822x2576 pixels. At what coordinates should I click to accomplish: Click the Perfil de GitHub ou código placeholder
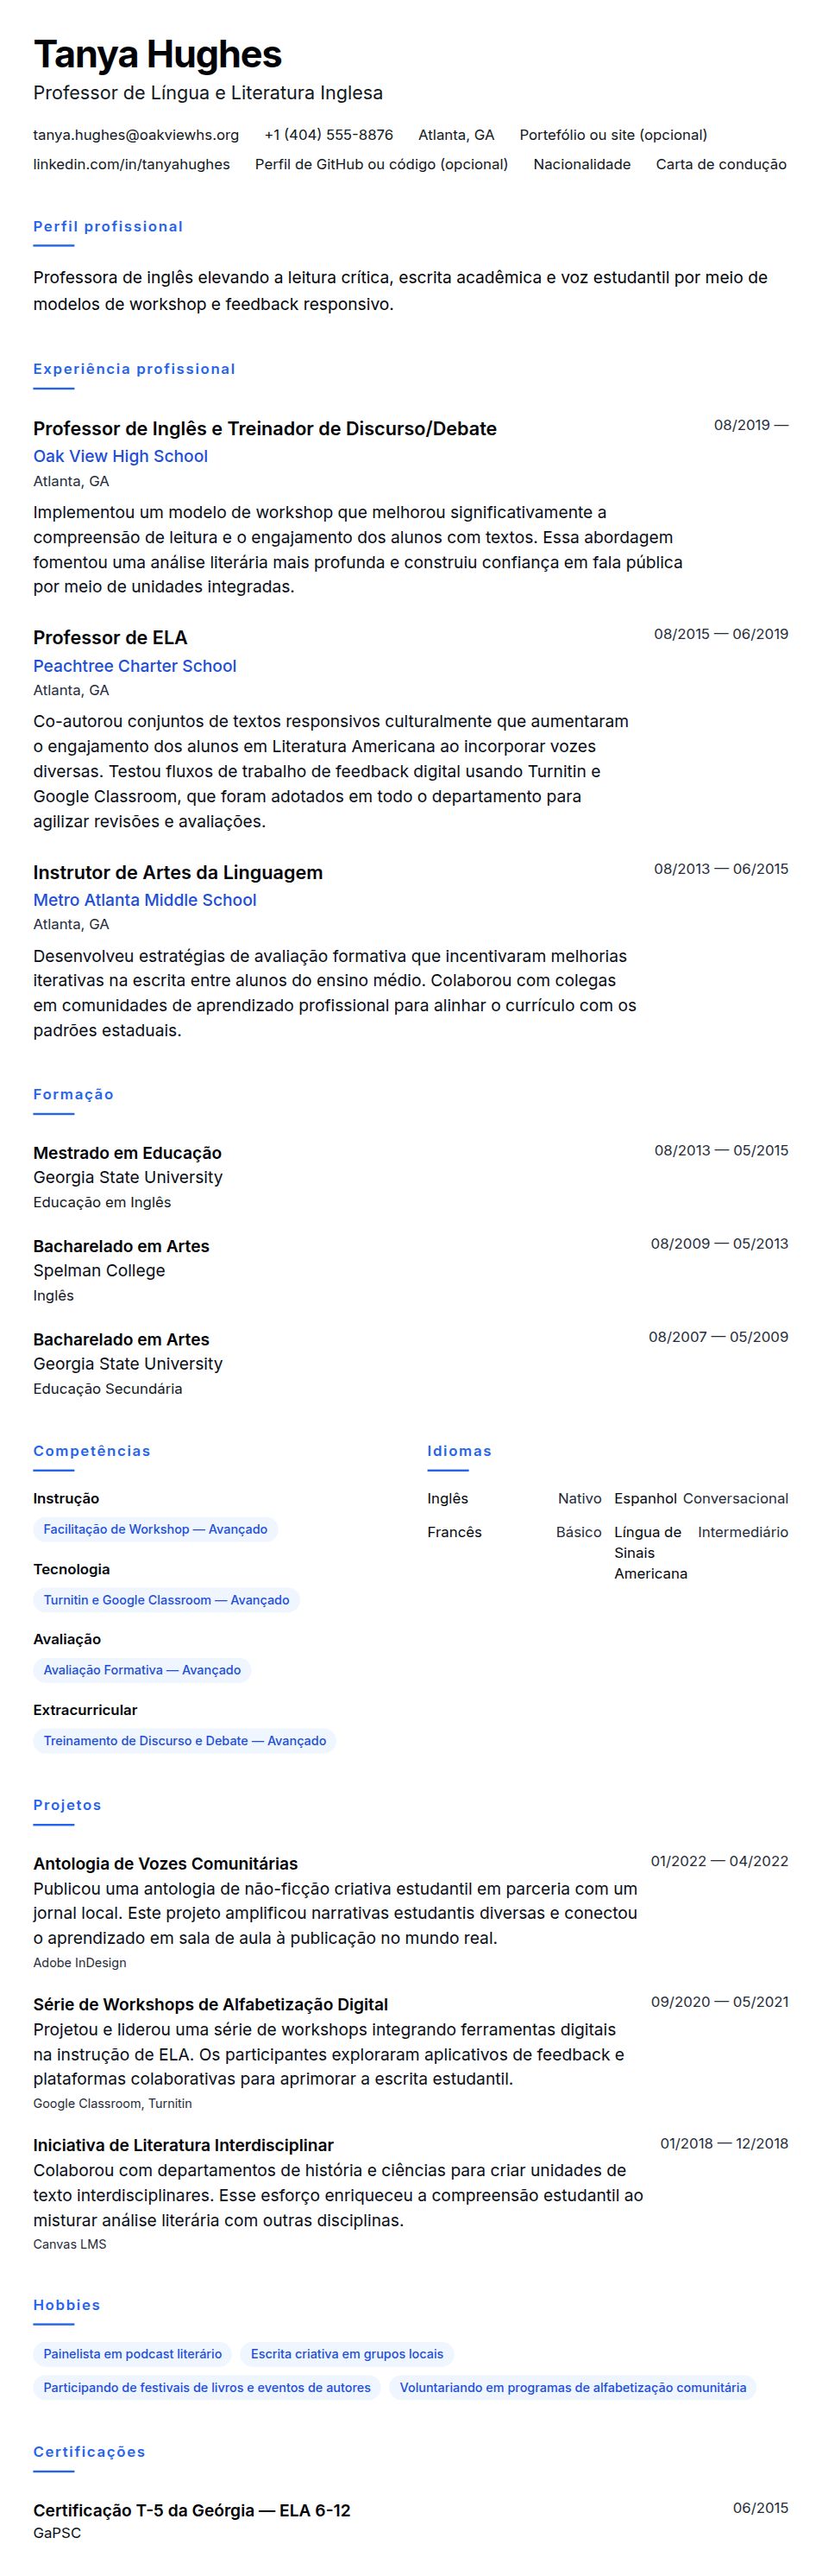click(381, 164)
